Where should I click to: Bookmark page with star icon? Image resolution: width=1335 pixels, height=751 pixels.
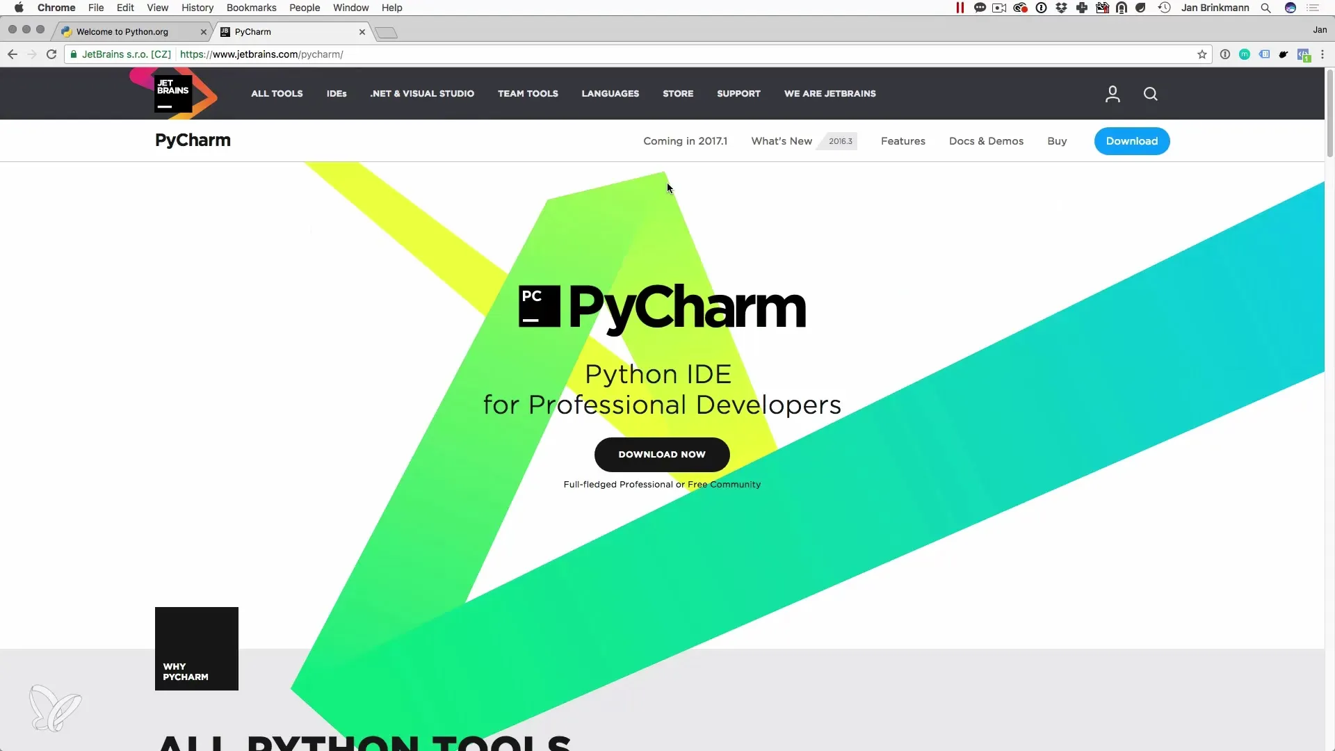point(1202,54)
